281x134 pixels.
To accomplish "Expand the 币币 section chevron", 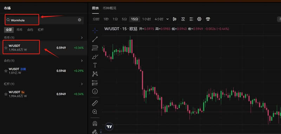I will coord(82,38).
